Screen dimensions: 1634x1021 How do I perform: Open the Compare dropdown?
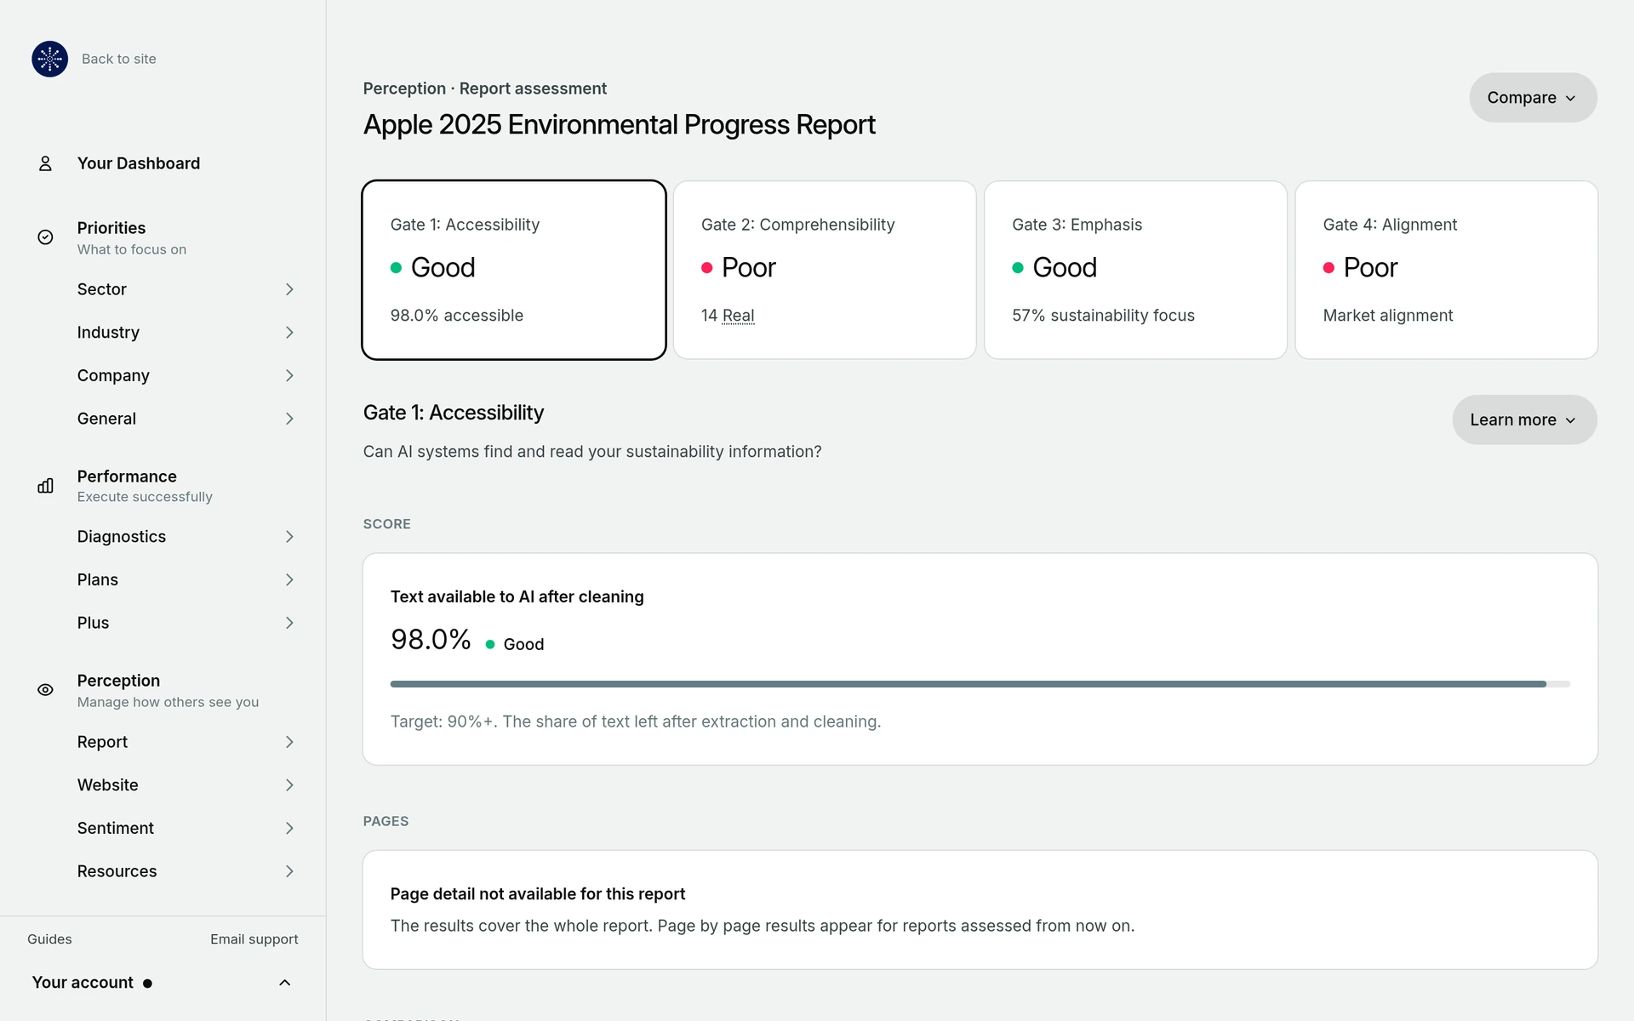click(1533, 98)
